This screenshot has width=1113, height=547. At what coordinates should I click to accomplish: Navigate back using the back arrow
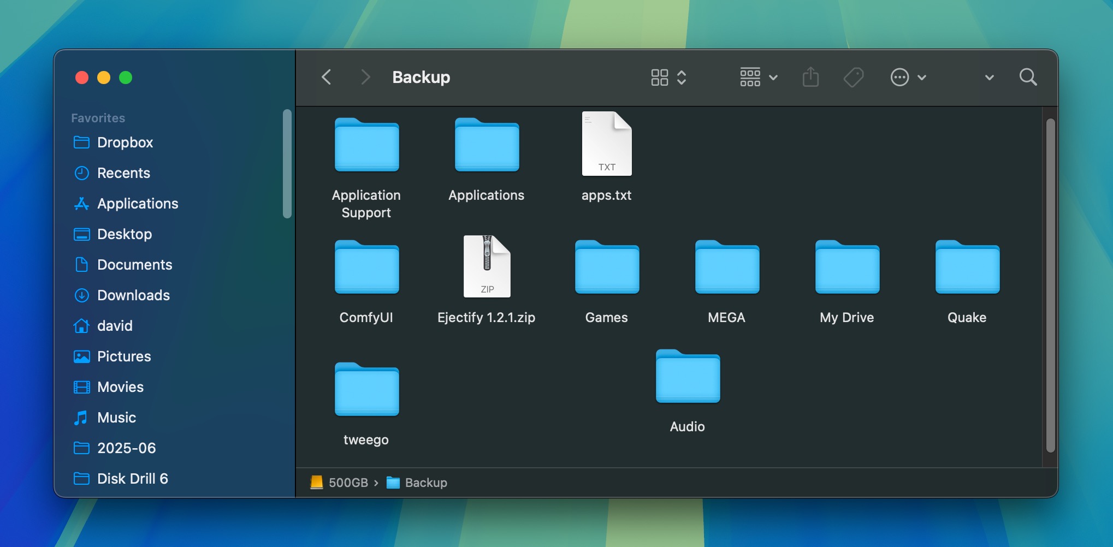tap(326, 77)
